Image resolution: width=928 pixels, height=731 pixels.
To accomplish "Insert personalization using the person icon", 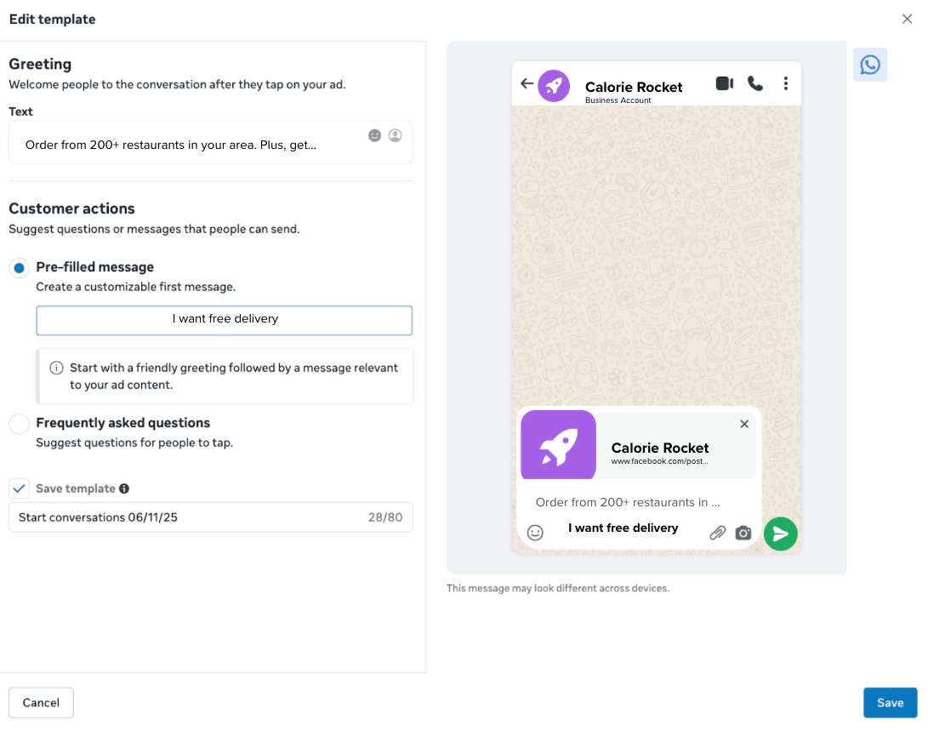I will coord(395,135).
